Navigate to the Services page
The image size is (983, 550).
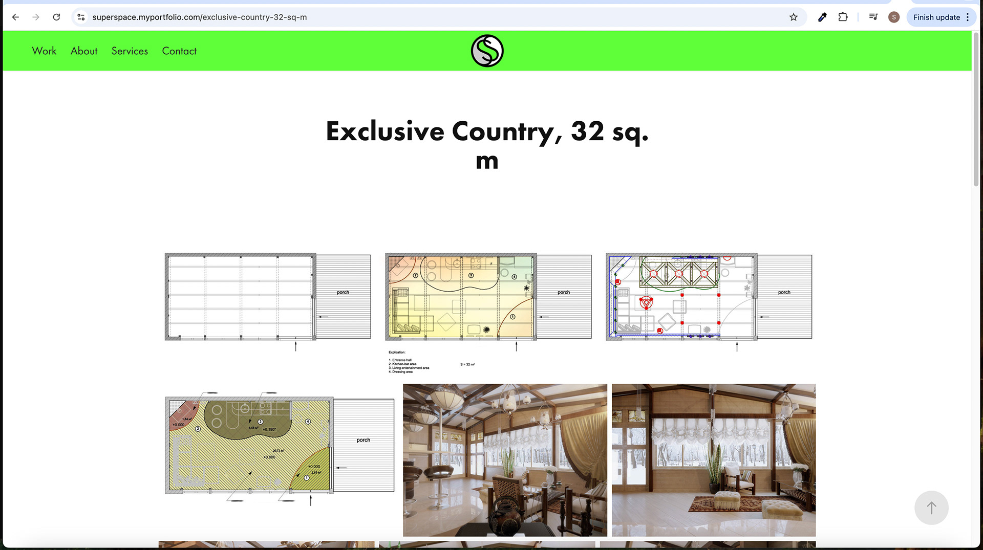tap(130, 51)
